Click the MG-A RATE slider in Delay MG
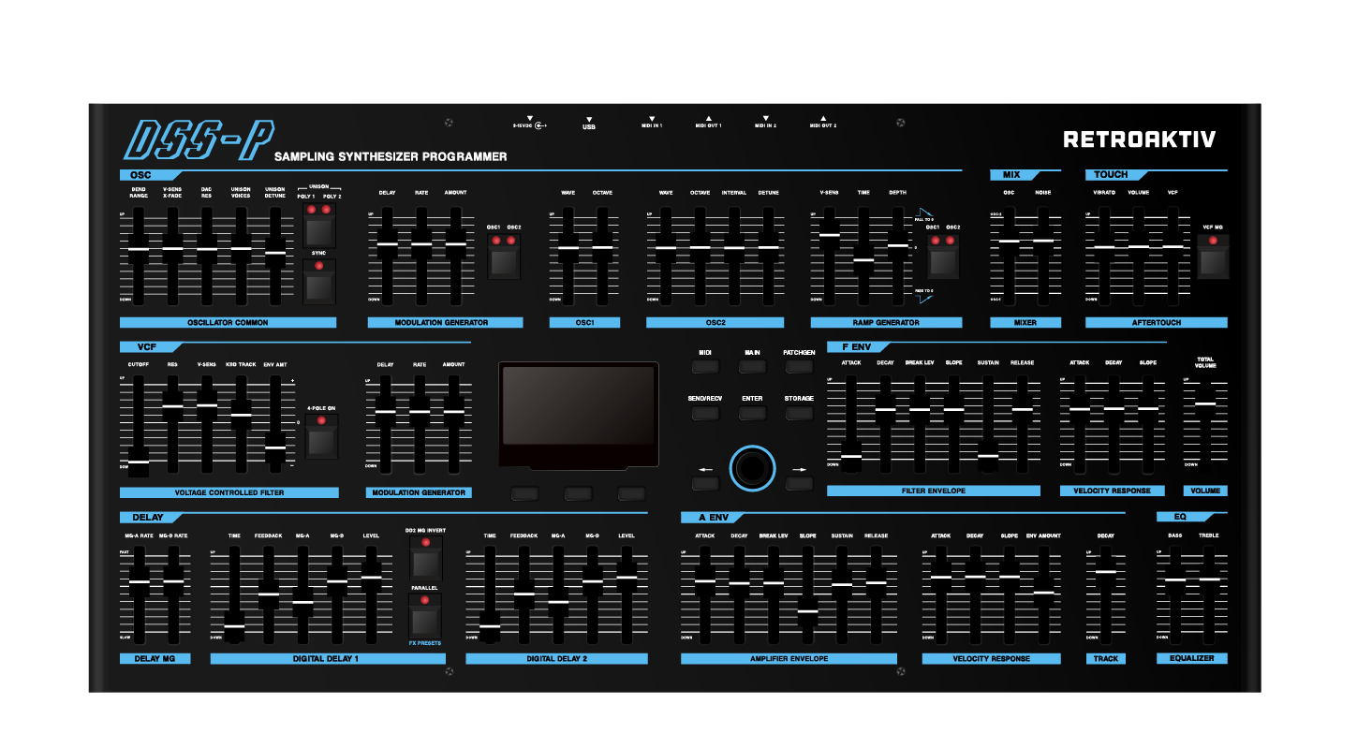 (139, 595)
